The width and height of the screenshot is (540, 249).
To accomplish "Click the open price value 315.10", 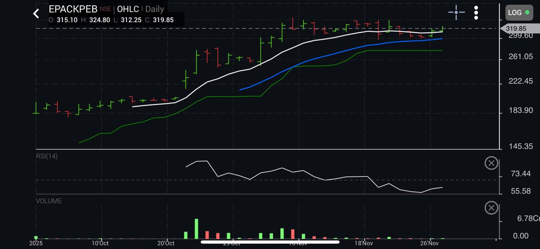I will tap(66, 20).
